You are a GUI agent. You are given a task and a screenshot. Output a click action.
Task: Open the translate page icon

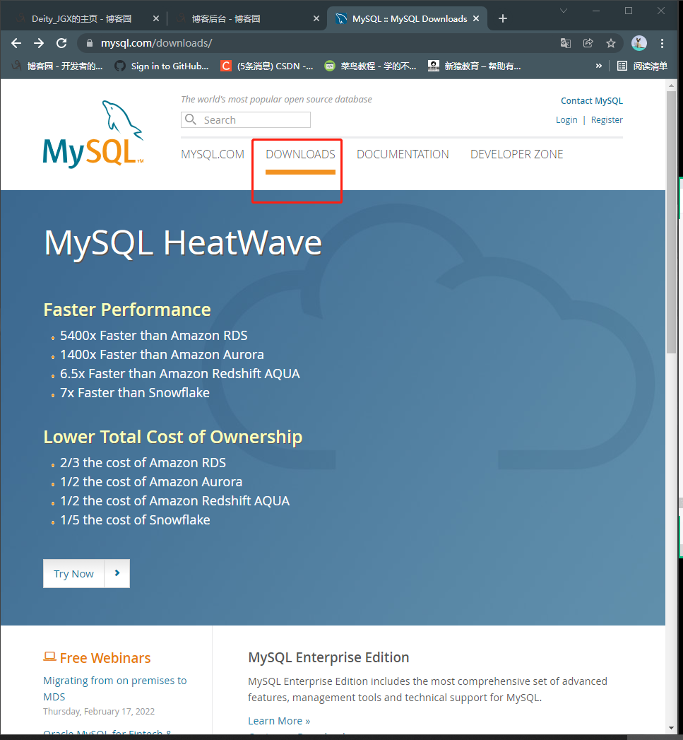[x=565, y=43]
